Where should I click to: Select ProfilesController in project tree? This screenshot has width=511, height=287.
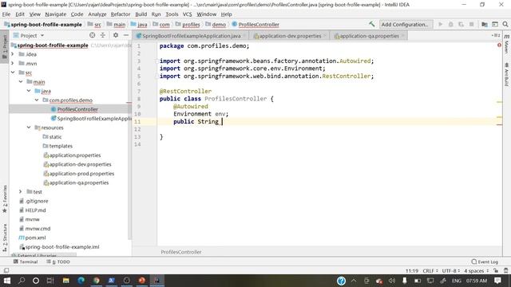tap(77, 109)
